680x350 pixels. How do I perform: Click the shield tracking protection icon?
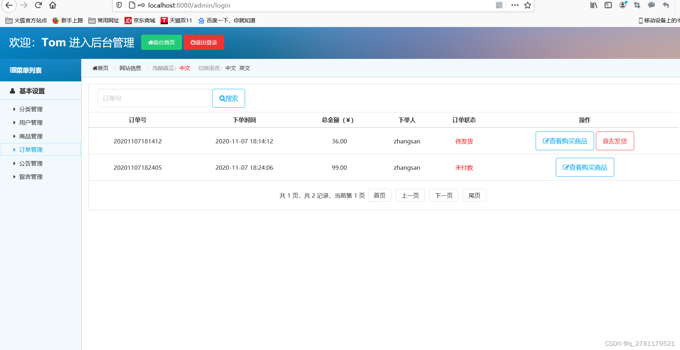click(119, 5)
